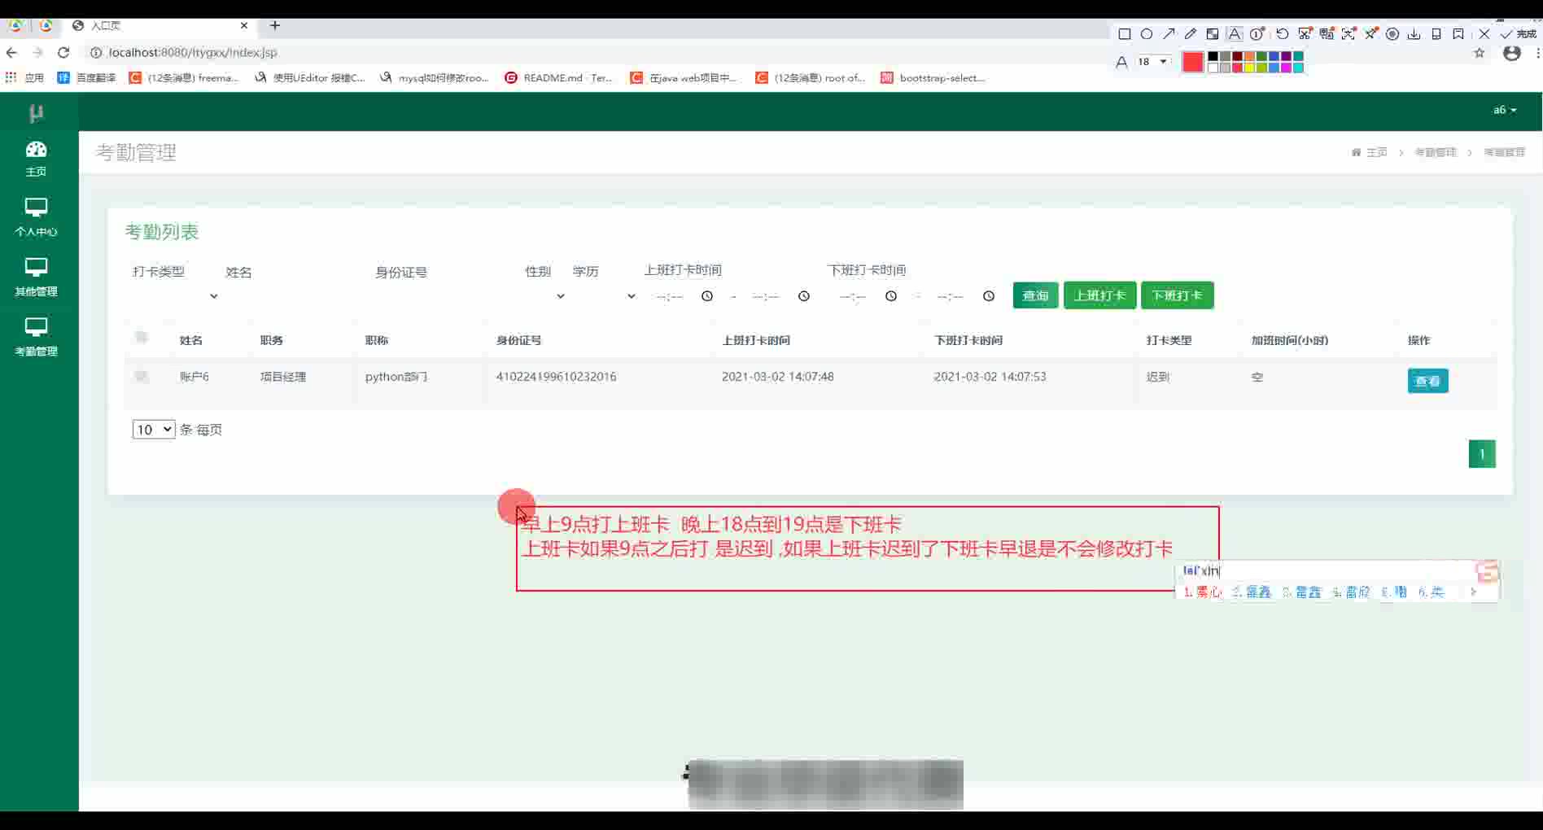Select the rectangle annotation tool
Screen dimensions: 1543x830
coord(1124,34)
